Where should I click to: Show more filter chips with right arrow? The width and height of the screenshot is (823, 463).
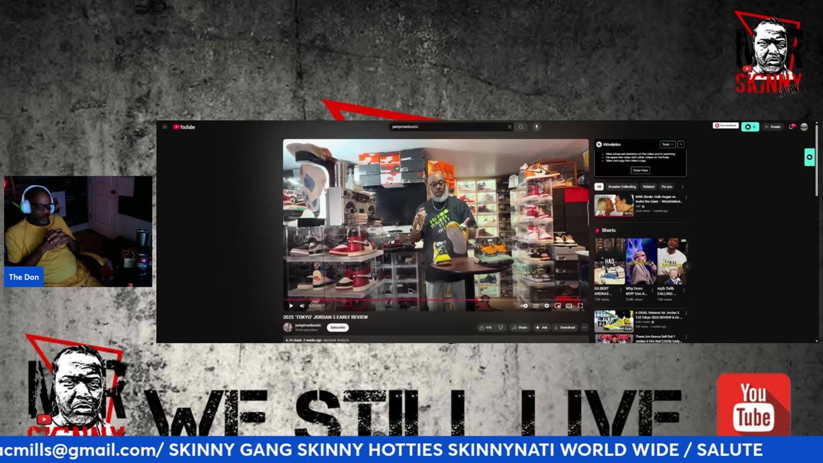pos(682,186)
